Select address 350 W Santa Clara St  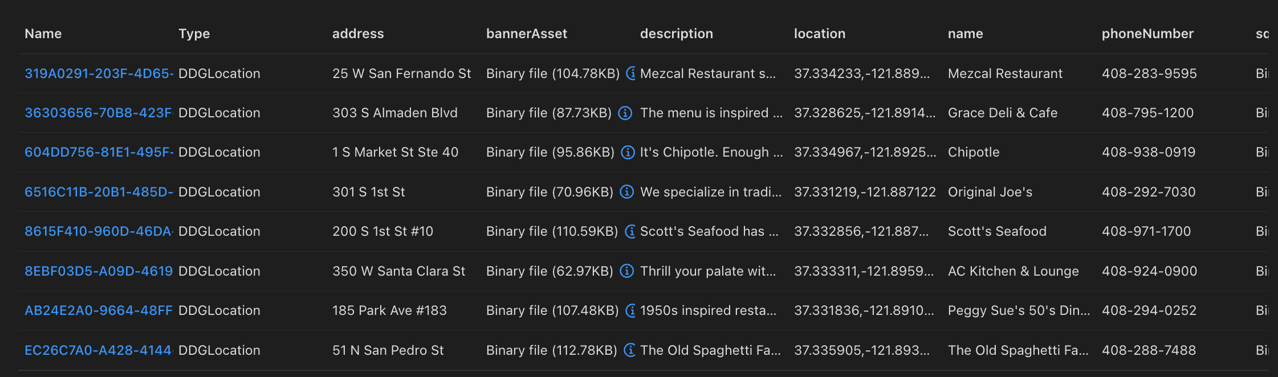point(399,271)
